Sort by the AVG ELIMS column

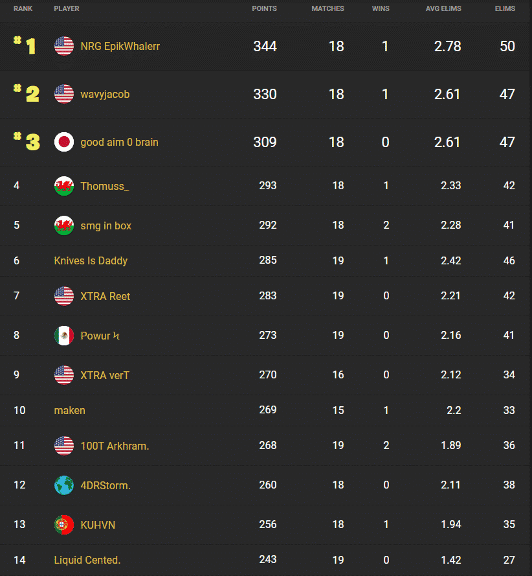pos(443,8)
